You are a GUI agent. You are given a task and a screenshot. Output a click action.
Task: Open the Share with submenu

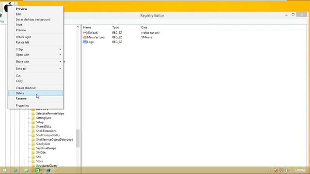click(x=35, y=62)
